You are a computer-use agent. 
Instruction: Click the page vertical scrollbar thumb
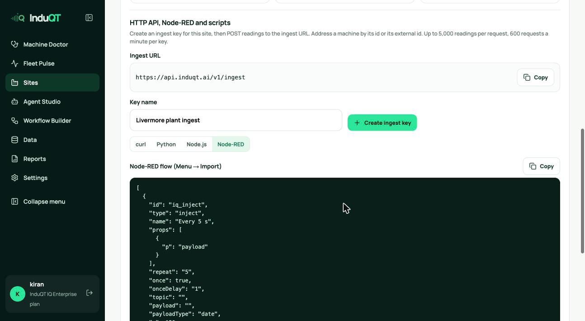pos(582,191)
